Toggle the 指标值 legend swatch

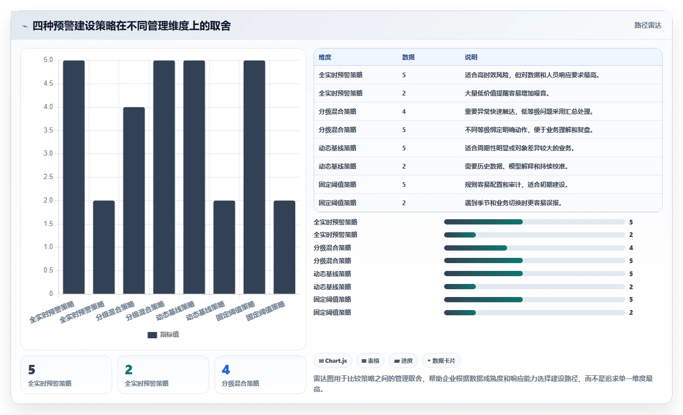pyautogui.click(x=152, y=335)
